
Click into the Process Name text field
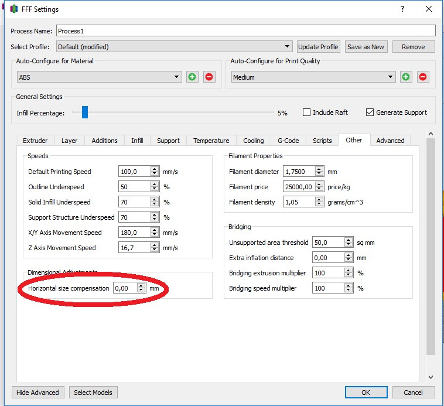tap(245, 30)
